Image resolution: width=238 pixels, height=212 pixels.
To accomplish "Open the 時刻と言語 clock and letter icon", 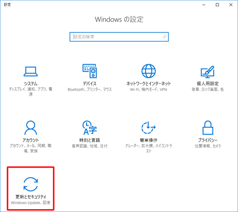I will [x=89, y=128].
